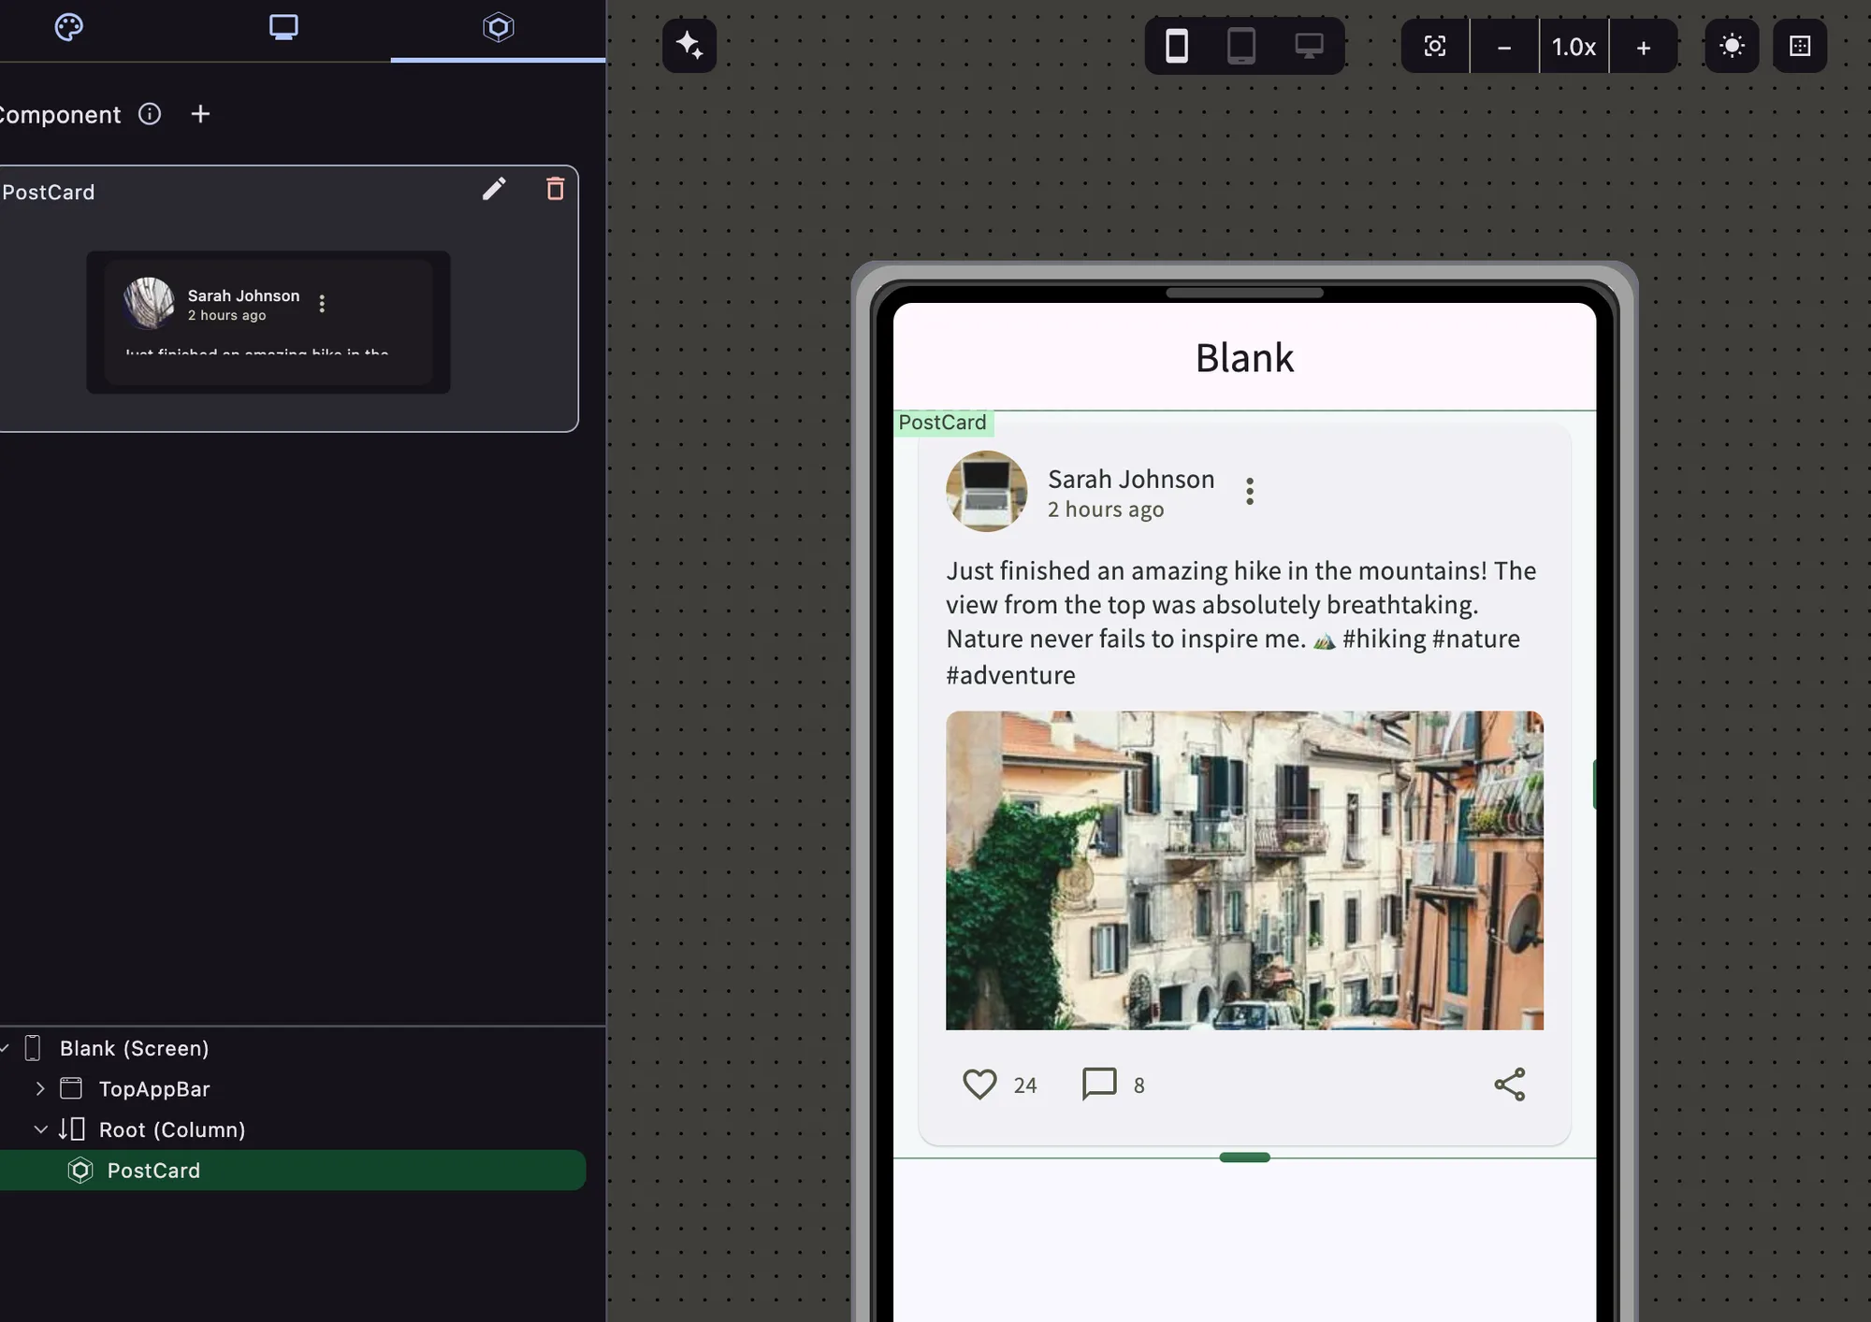Zoom out with minus button
The width and height of the screenshot is (1871, 1322).
[x=1504, y=47]
